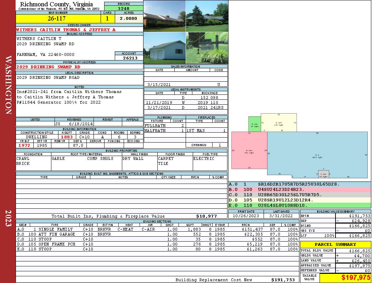Select building section row D.0 OPEN FRAME PCH
Screen dimensions: 372x283
coord(158,244)
